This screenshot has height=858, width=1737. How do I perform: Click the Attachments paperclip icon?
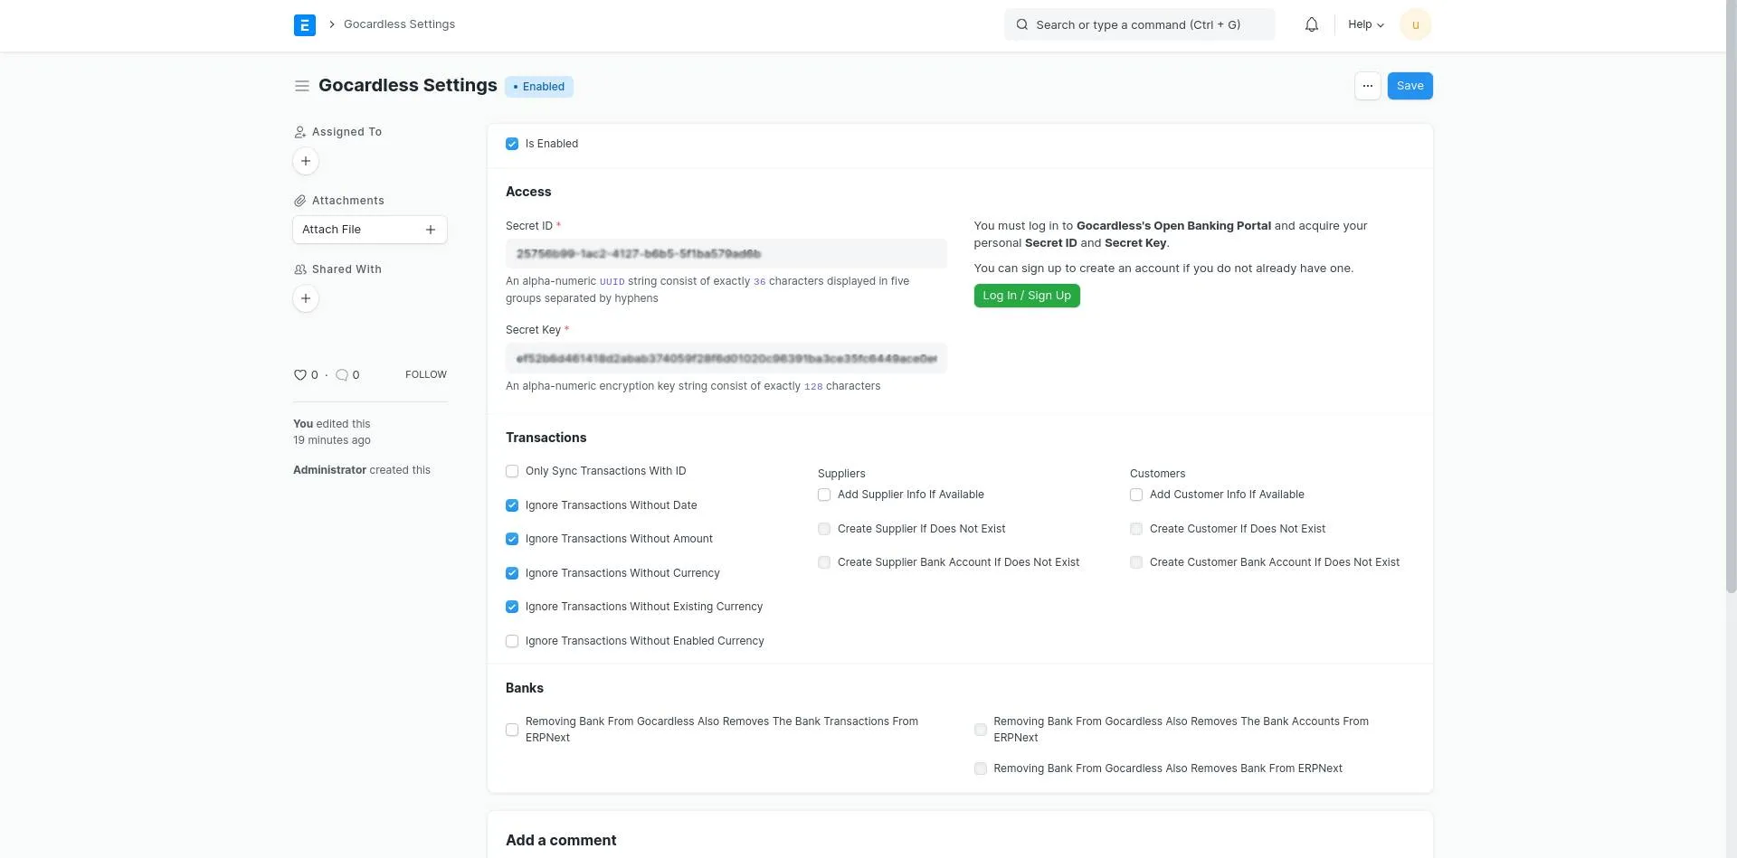coord(299,201)
